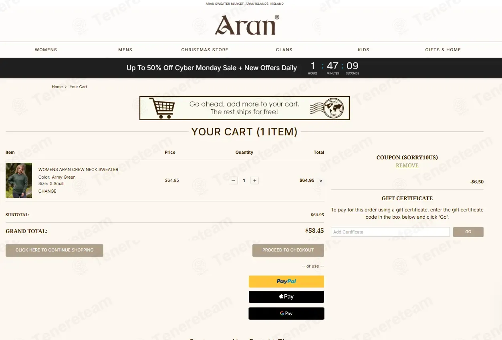
Task: Open the sweater product thumbnail
Action: tap(19, 180)
